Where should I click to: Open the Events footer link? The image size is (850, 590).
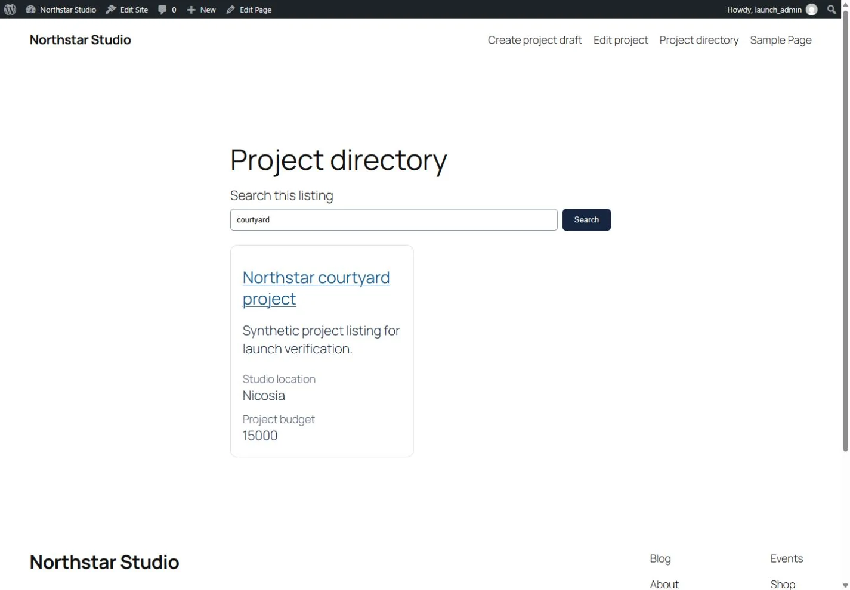pyautogui.click(x=787, y=558)
